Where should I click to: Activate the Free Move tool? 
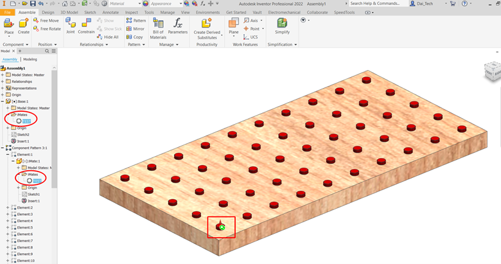(46, 21)
